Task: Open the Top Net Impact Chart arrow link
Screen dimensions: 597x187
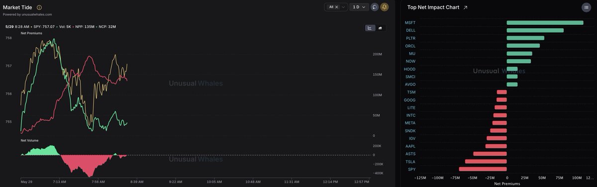Action: point(465,7)
